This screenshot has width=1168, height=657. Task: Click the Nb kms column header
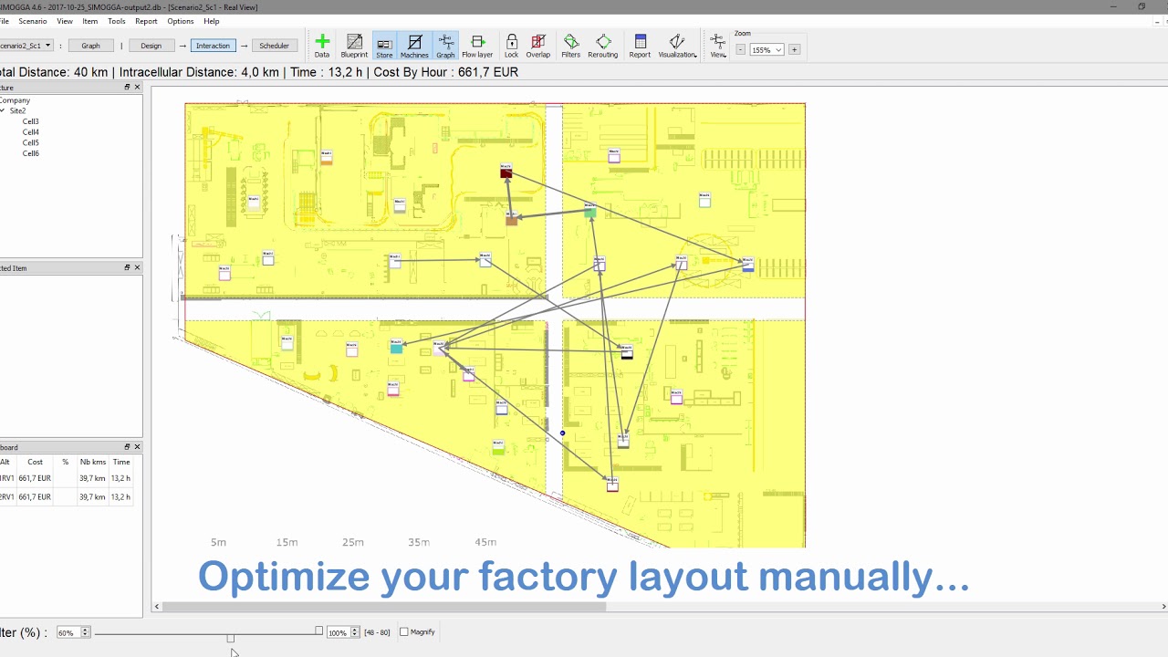coord(92,462)
